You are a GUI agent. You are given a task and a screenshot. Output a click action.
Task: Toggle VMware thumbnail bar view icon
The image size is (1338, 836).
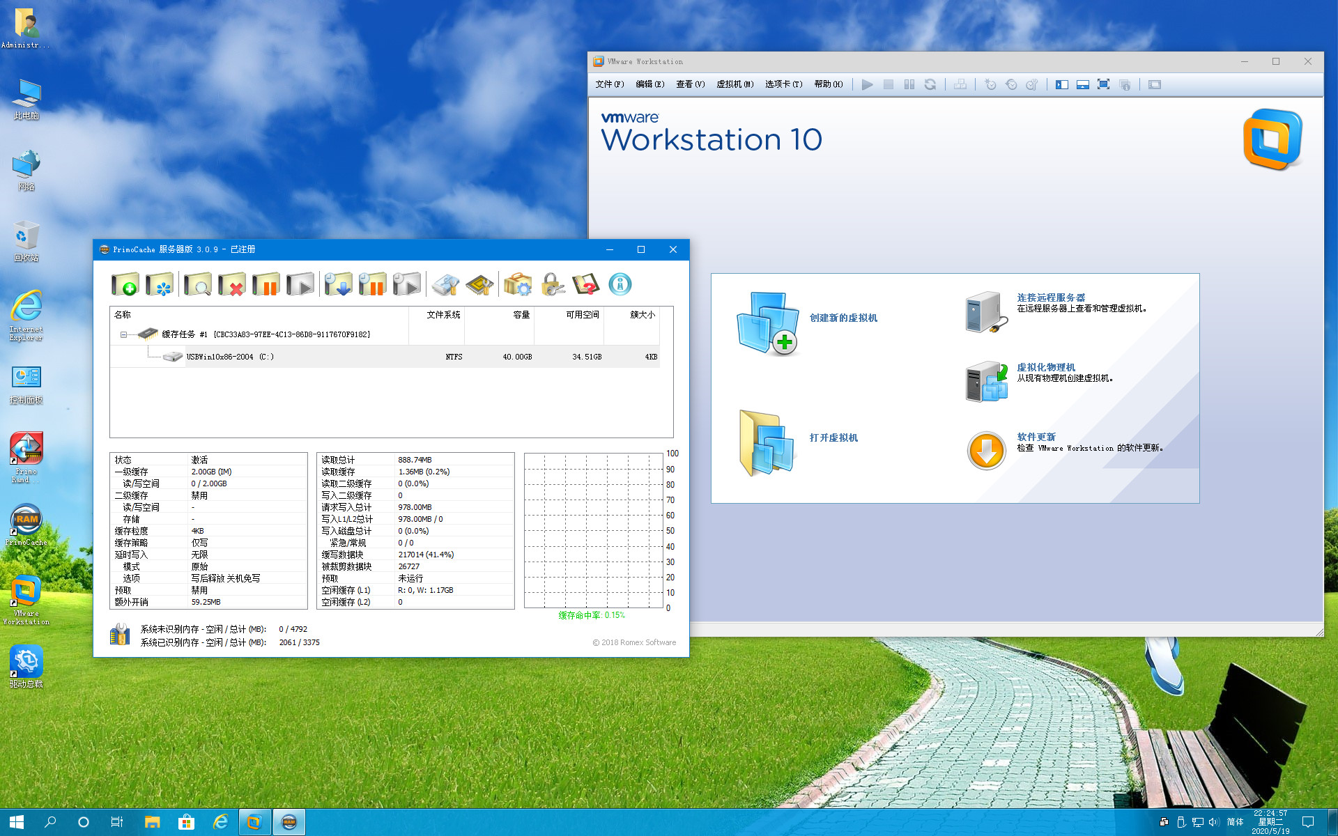pos(1083,84)
